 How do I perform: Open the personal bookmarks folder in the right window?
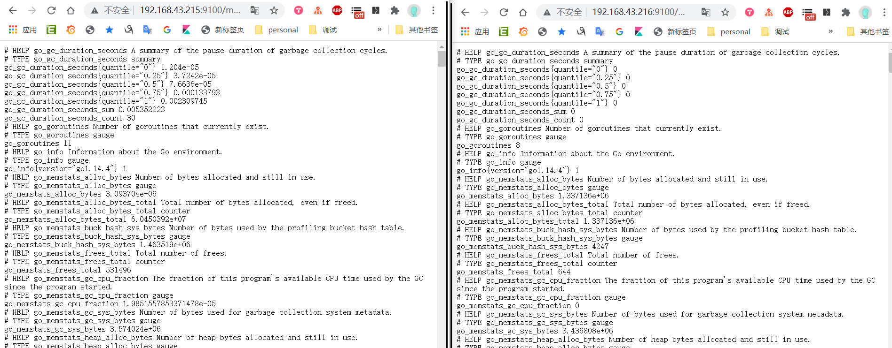click(729, 31)
